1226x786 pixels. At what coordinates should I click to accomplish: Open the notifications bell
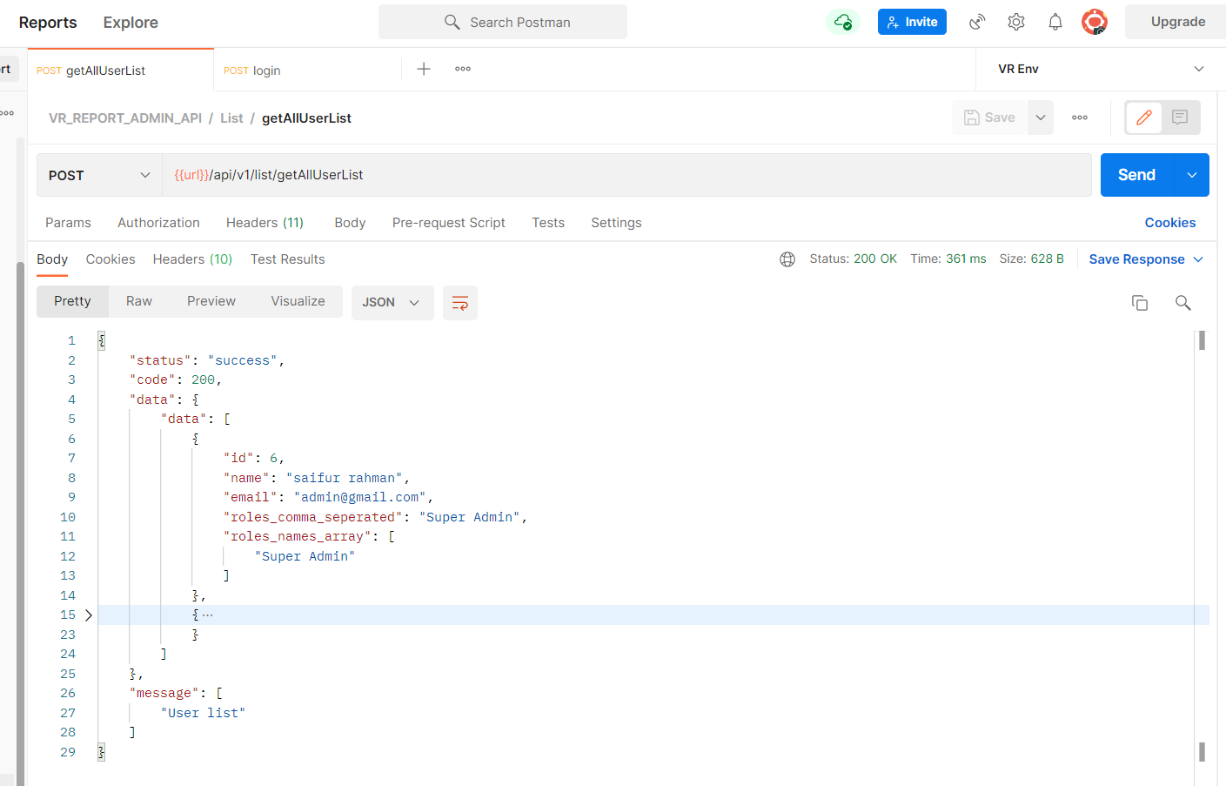(1055, 22)
